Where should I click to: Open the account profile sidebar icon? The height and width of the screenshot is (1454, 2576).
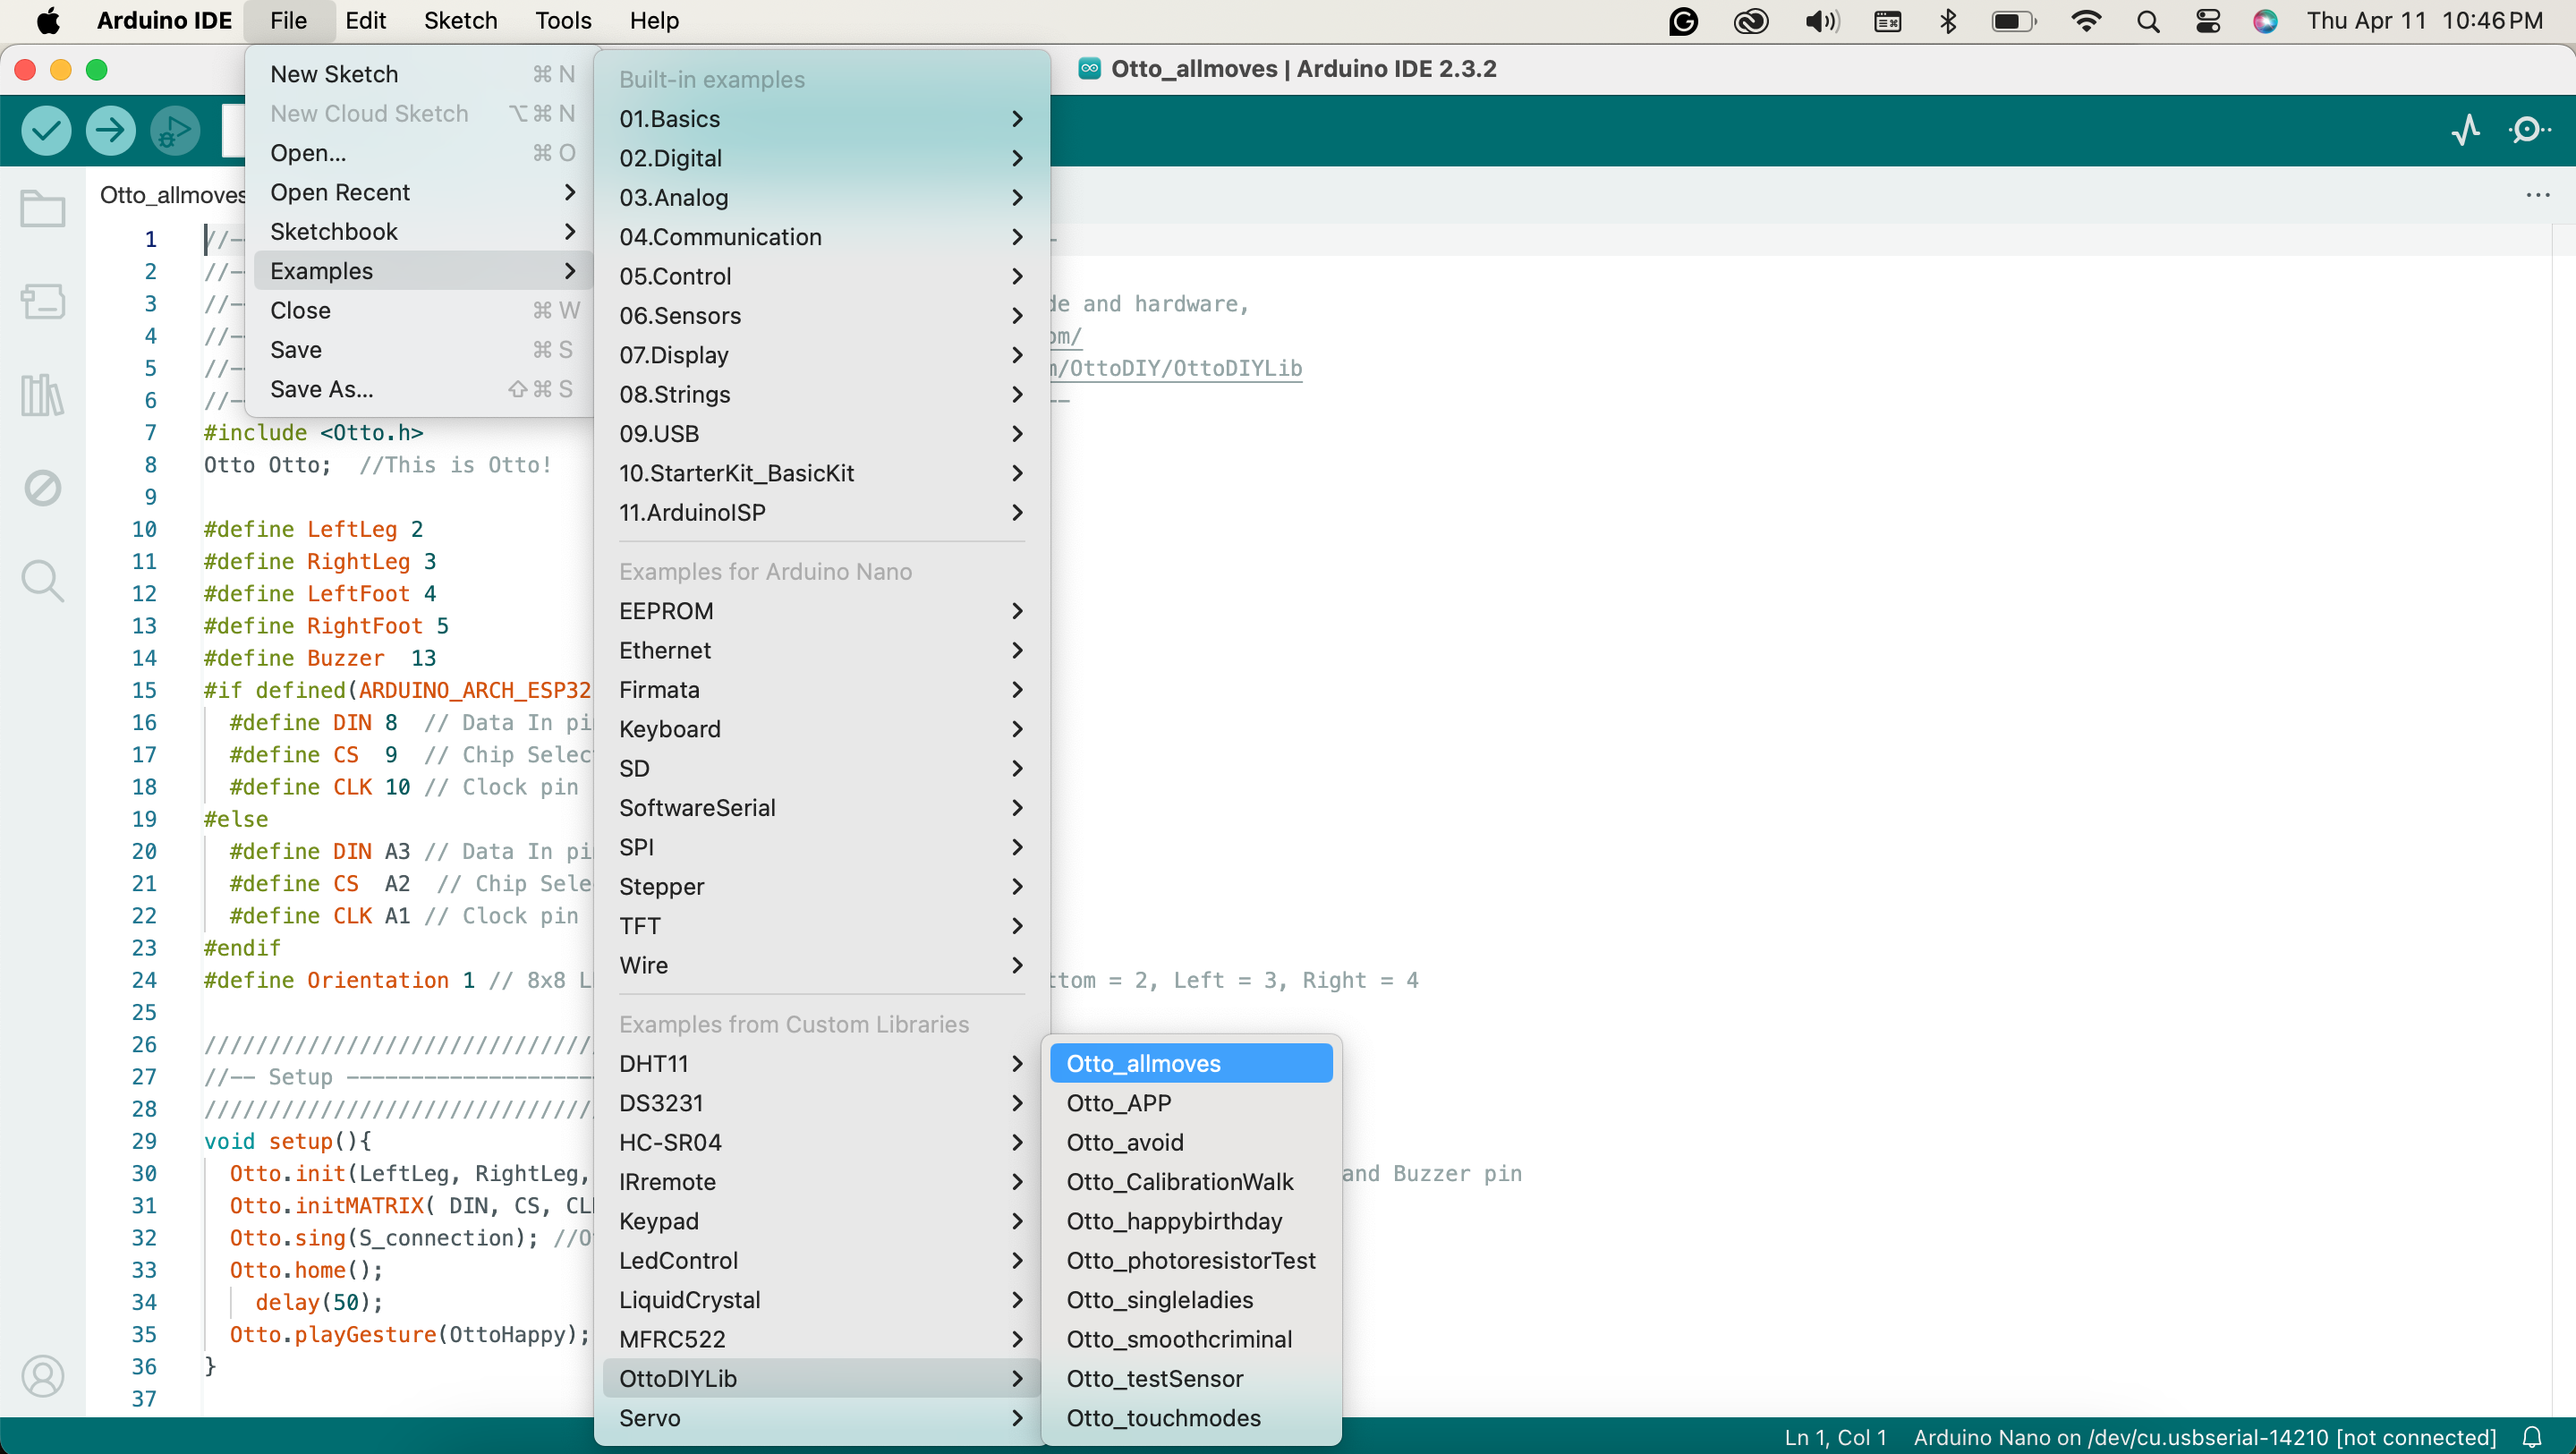43,1376
